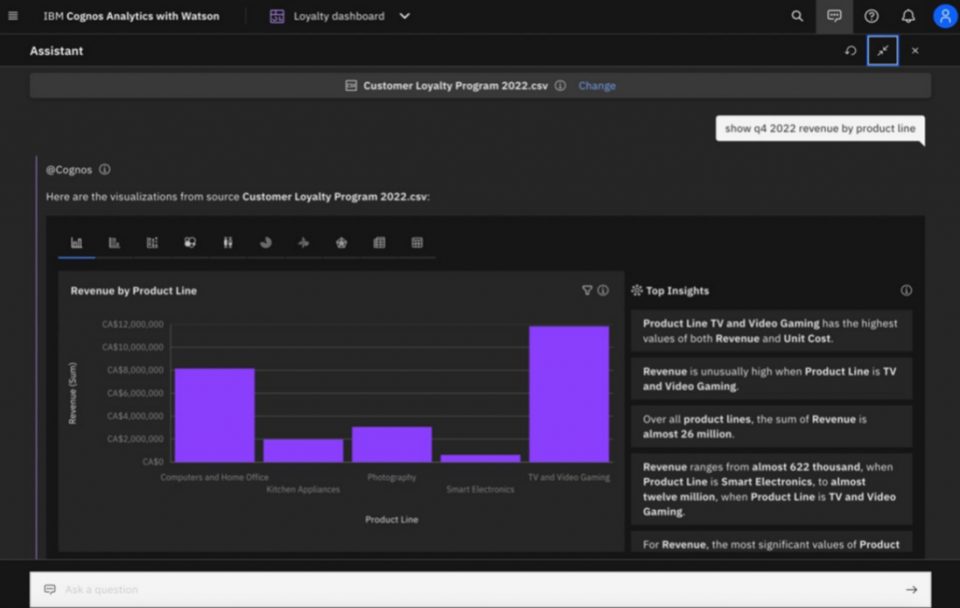Open the notifications bell

pyautogui.click(x=907, y=16)
